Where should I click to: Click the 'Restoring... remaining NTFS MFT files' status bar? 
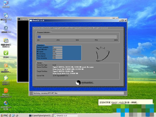(x=78, y=93)
